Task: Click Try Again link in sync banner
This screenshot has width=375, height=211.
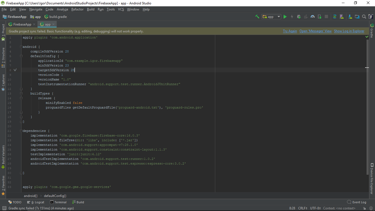Action: point(290,31)
